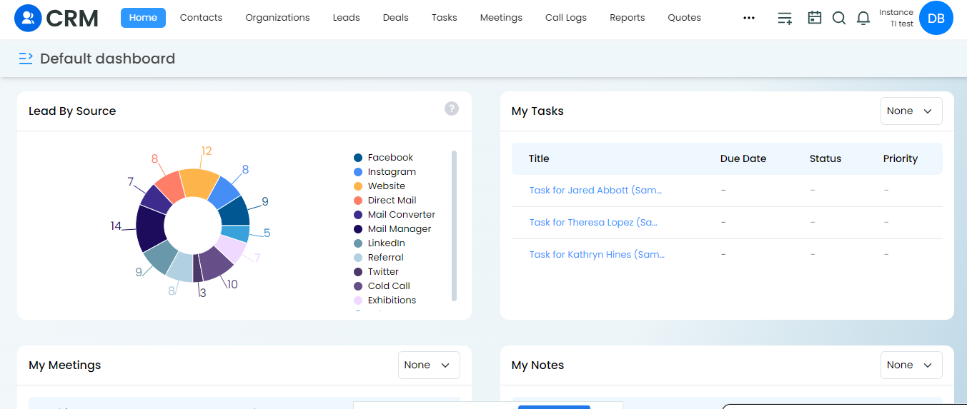Toggle Cold Call legend item
The image size is (967, 409).
382,286
